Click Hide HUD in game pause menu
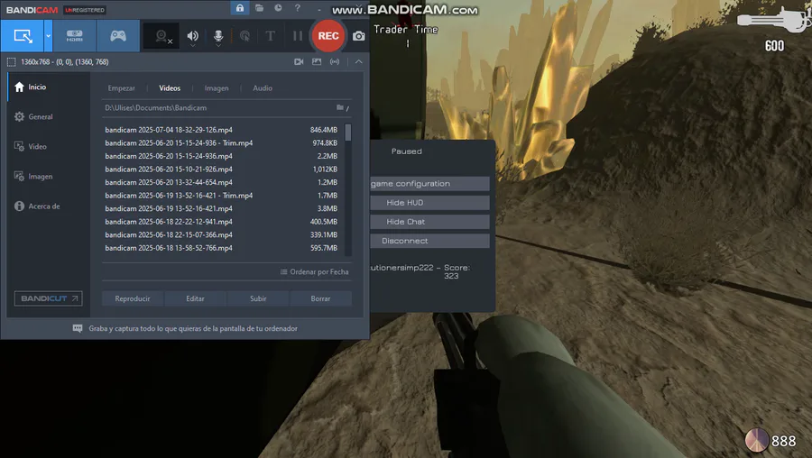Image resolution: width=812 pixels, height=458 pixels. pyautogui.click(x=429, y=203)
